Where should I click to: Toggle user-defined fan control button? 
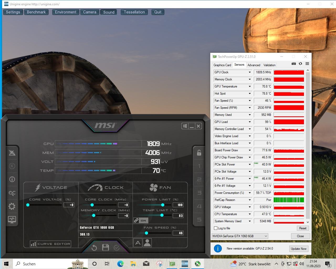[147, 243]
